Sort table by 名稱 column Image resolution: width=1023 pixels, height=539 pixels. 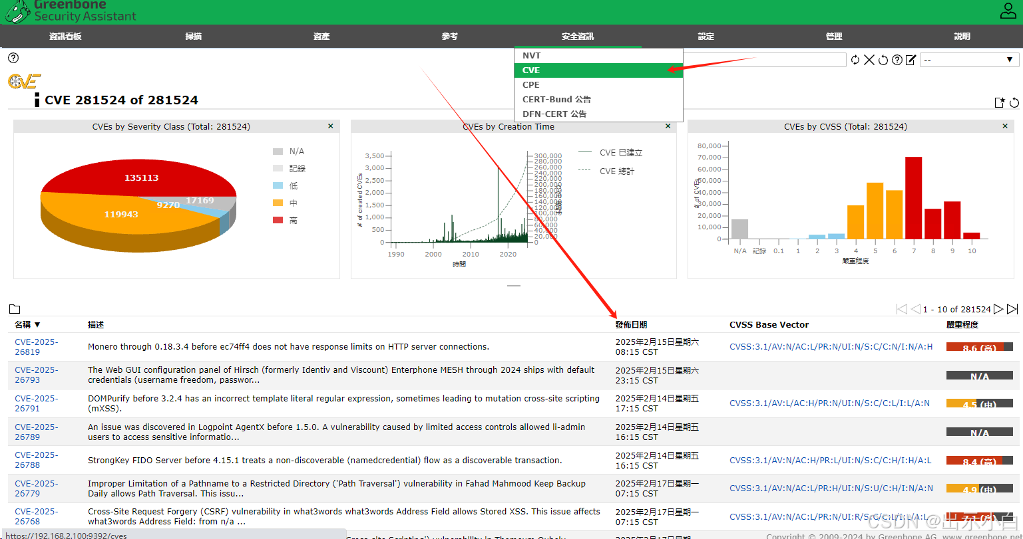click(28, 325)
